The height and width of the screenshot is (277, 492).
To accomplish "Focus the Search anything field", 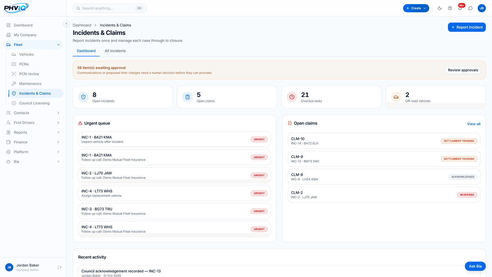I will click(109, 8).
